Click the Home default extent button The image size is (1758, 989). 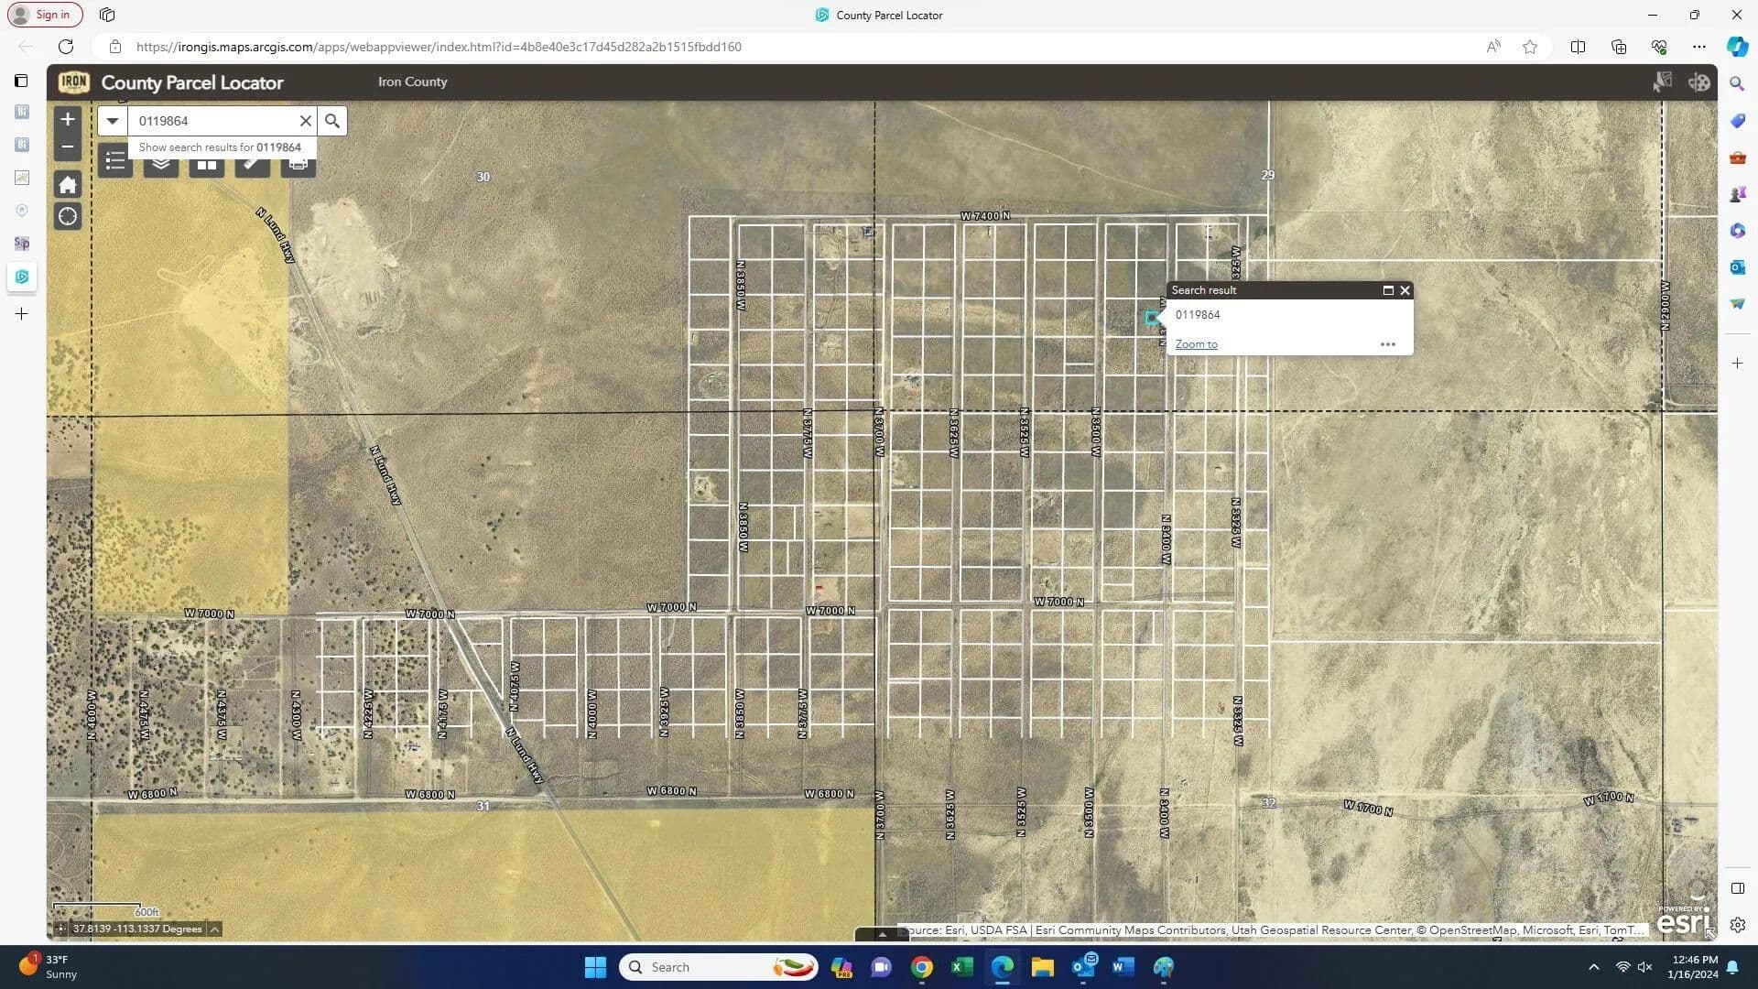pos(68,185)
